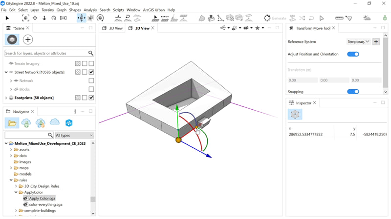Open the Analysis menu
Viewport: 391px width, 219px height.
click(90, 10)
